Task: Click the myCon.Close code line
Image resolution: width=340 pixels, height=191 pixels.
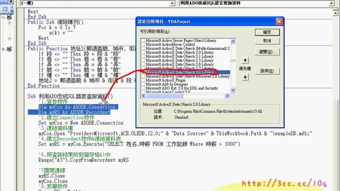Action: tap(53, 181)
